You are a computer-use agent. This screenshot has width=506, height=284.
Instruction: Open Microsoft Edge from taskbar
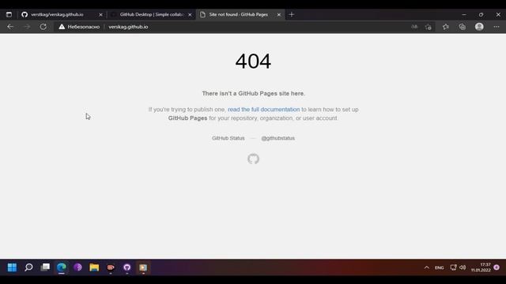(62, 267)
